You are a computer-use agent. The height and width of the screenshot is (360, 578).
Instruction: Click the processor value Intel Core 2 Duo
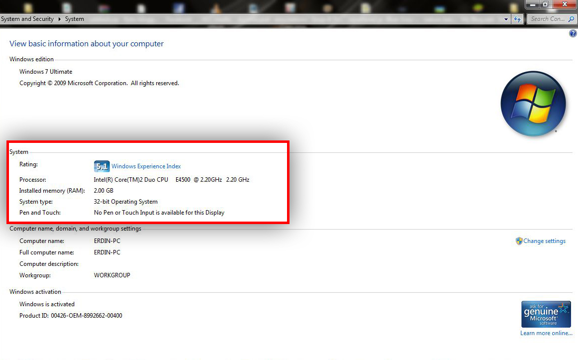[x=172, y=180]
